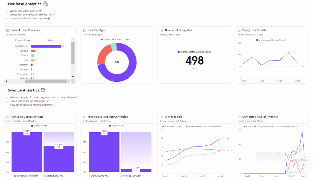Image resolution: width=313 pixels, height=180 pixels.
Task: Click the panel icon next to User Plan Type
Action: 84,30
